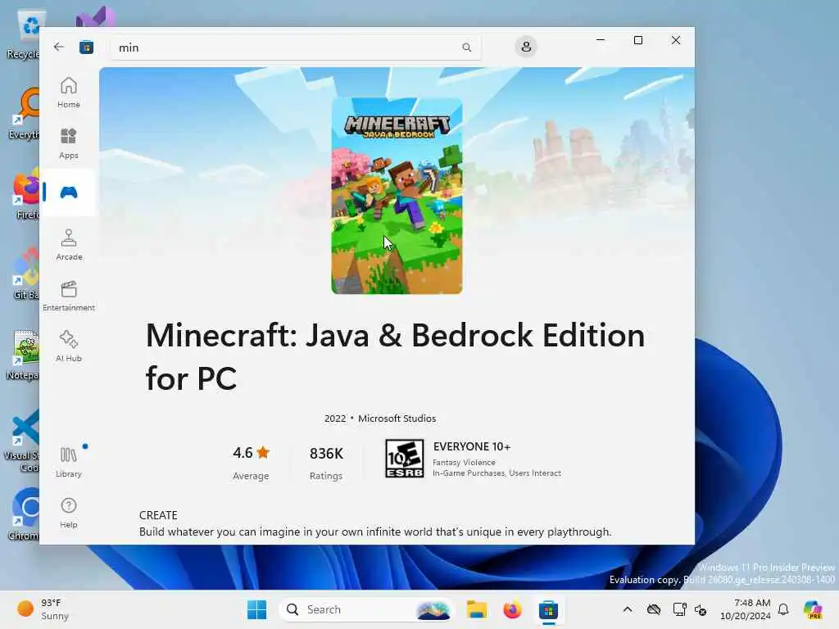Open Home in the sidebar

click(69, 93)
